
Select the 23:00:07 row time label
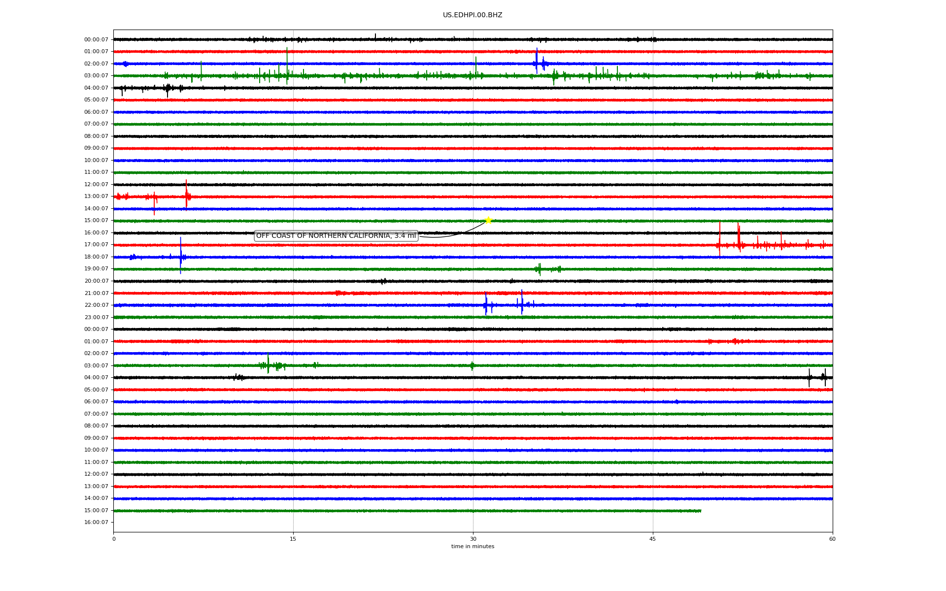pos(96,317)
